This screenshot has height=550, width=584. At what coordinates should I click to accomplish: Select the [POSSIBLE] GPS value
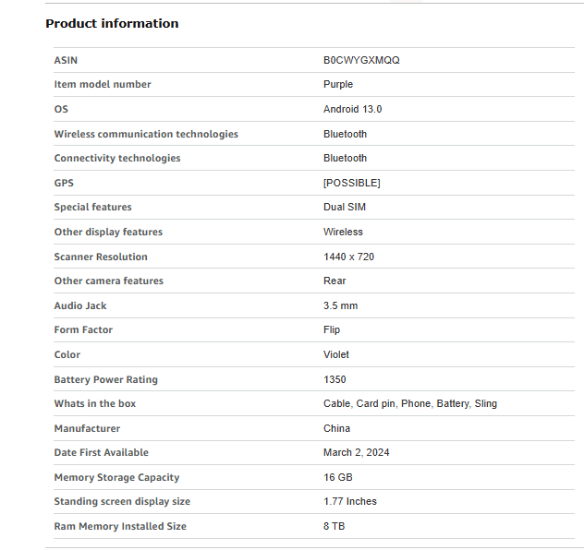351,183
